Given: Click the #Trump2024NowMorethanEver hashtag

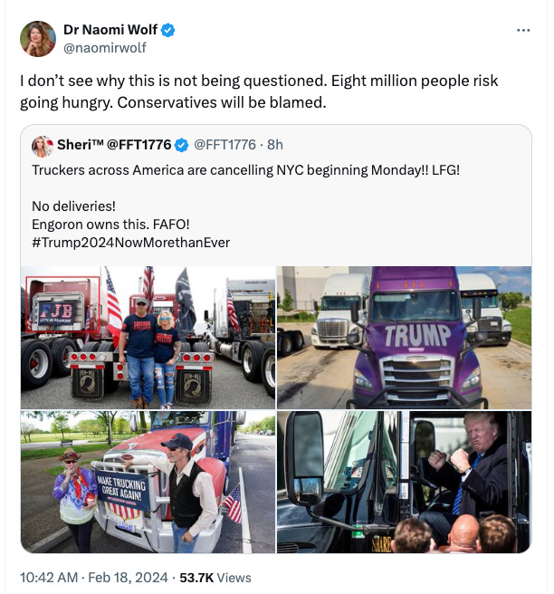Looking at the screenshot, I should pos(130,243).
